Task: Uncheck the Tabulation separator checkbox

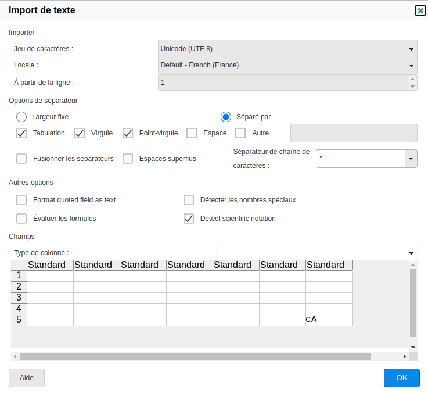Action: click(21, 133)
